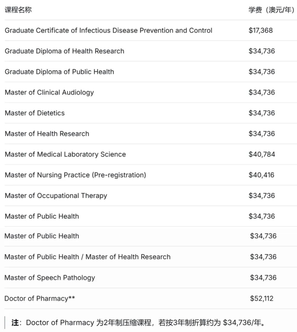Image resolution: width=297 pixels, height=332 pixels.
Task: Click the Master of Dietetics tuition fee
Action: (262, 113)
